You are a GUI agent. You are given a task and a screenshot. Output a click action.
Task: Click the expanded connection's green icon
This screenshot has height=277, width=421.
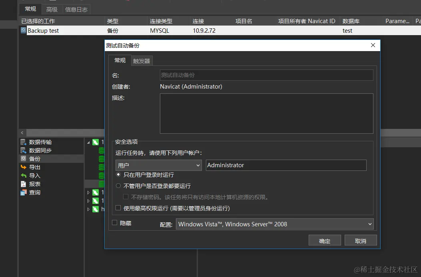pyautogui.click(x=96, y=142)
